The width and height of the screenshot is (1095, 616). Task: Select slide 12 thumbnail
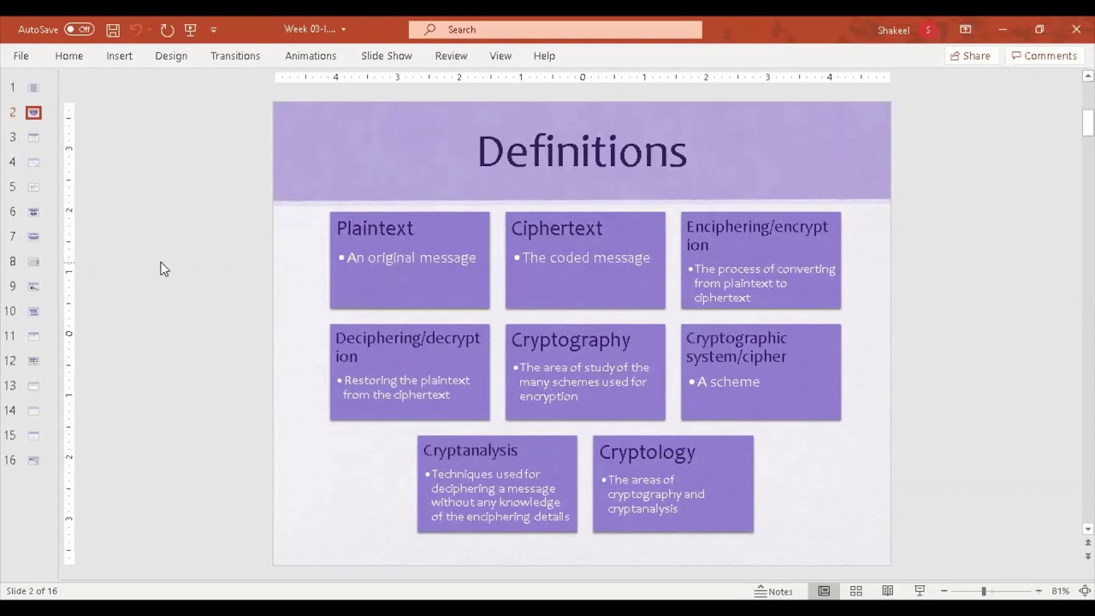click(x=33, y=360)
